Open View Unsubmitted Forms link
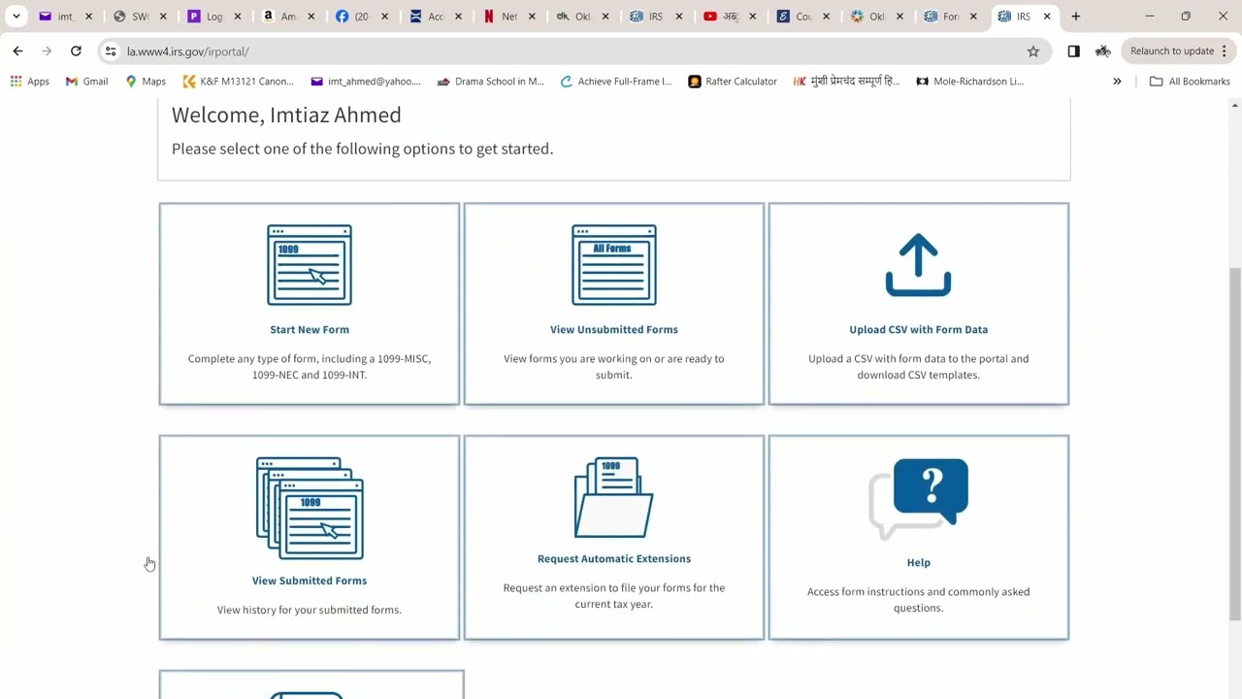 (614, 329)
